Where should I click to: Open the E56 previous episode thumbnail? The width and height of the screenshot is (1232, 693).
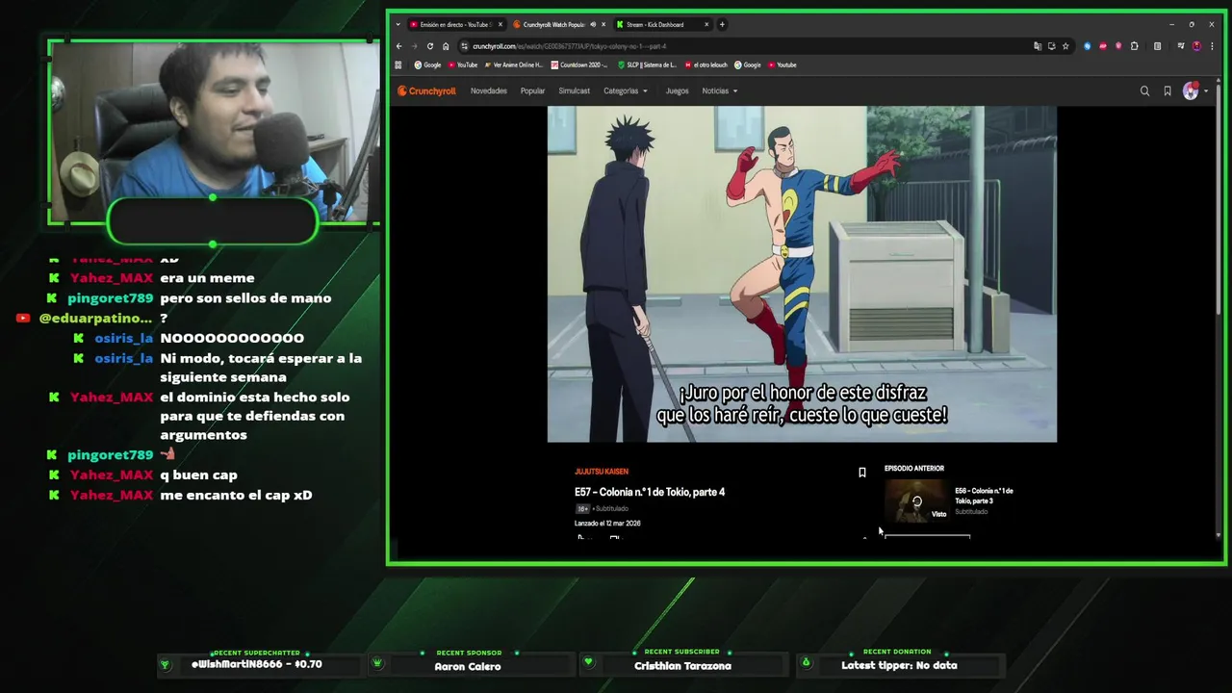(x=917, y=501)
